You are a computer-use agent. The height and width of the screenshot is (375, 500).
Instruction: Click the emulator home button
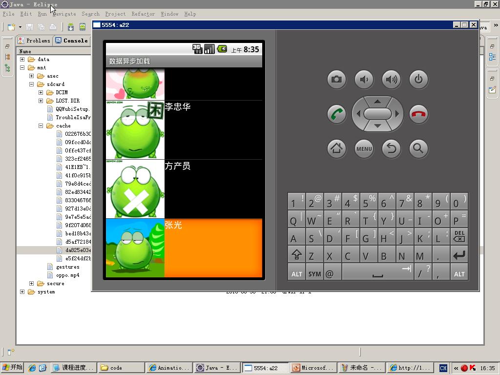pos(336,148)
